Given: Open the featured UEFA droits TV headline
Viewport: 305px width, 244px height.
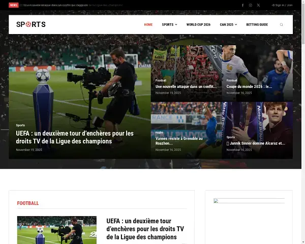Looking at the screenshot, I should 75,137.
